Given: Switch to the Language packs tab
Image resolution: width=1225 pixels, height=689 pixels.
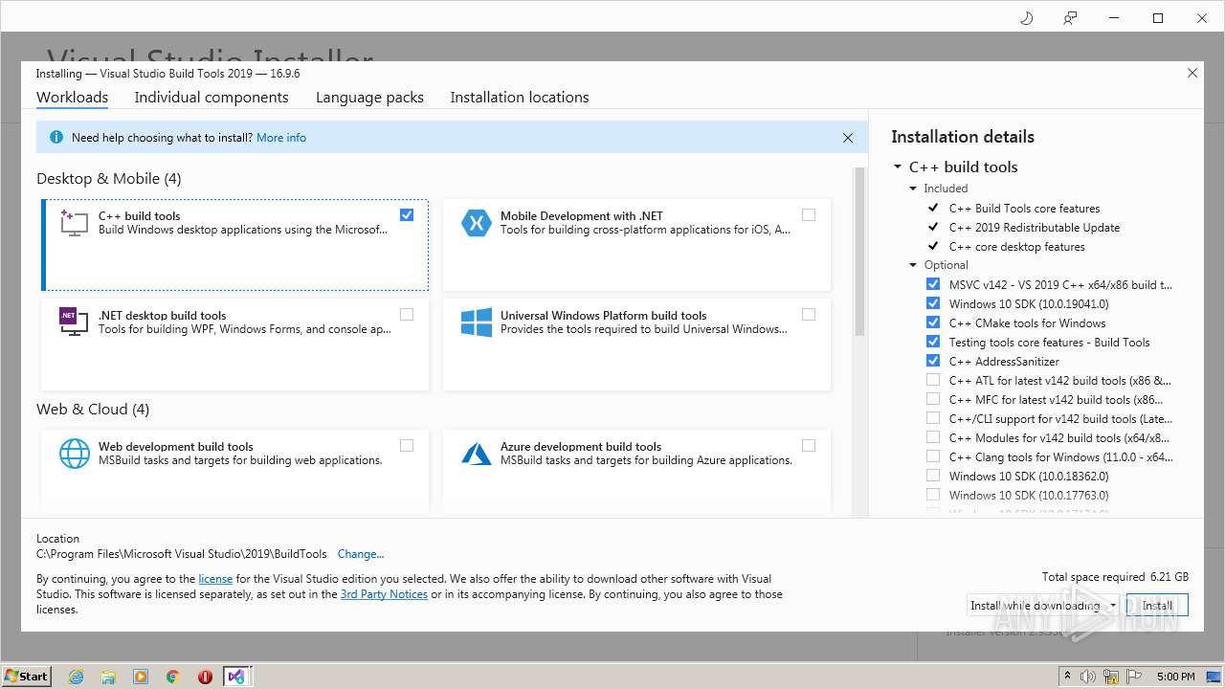Looking at the screenshot, I should coord(369,98).
